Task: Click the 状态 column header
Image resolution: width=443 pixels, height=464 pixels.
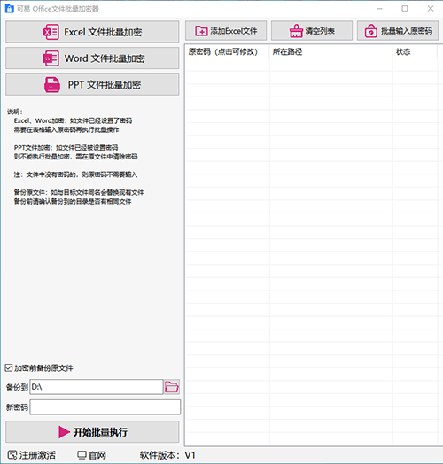Action: [x=415, y=52]
